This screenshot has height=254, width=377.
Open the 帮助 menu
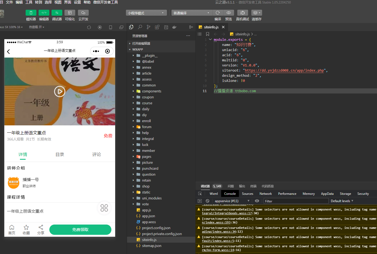coord(87,2)
